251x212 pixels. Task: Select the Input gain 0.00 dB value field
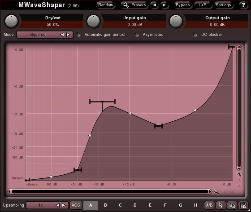[135, 25]
